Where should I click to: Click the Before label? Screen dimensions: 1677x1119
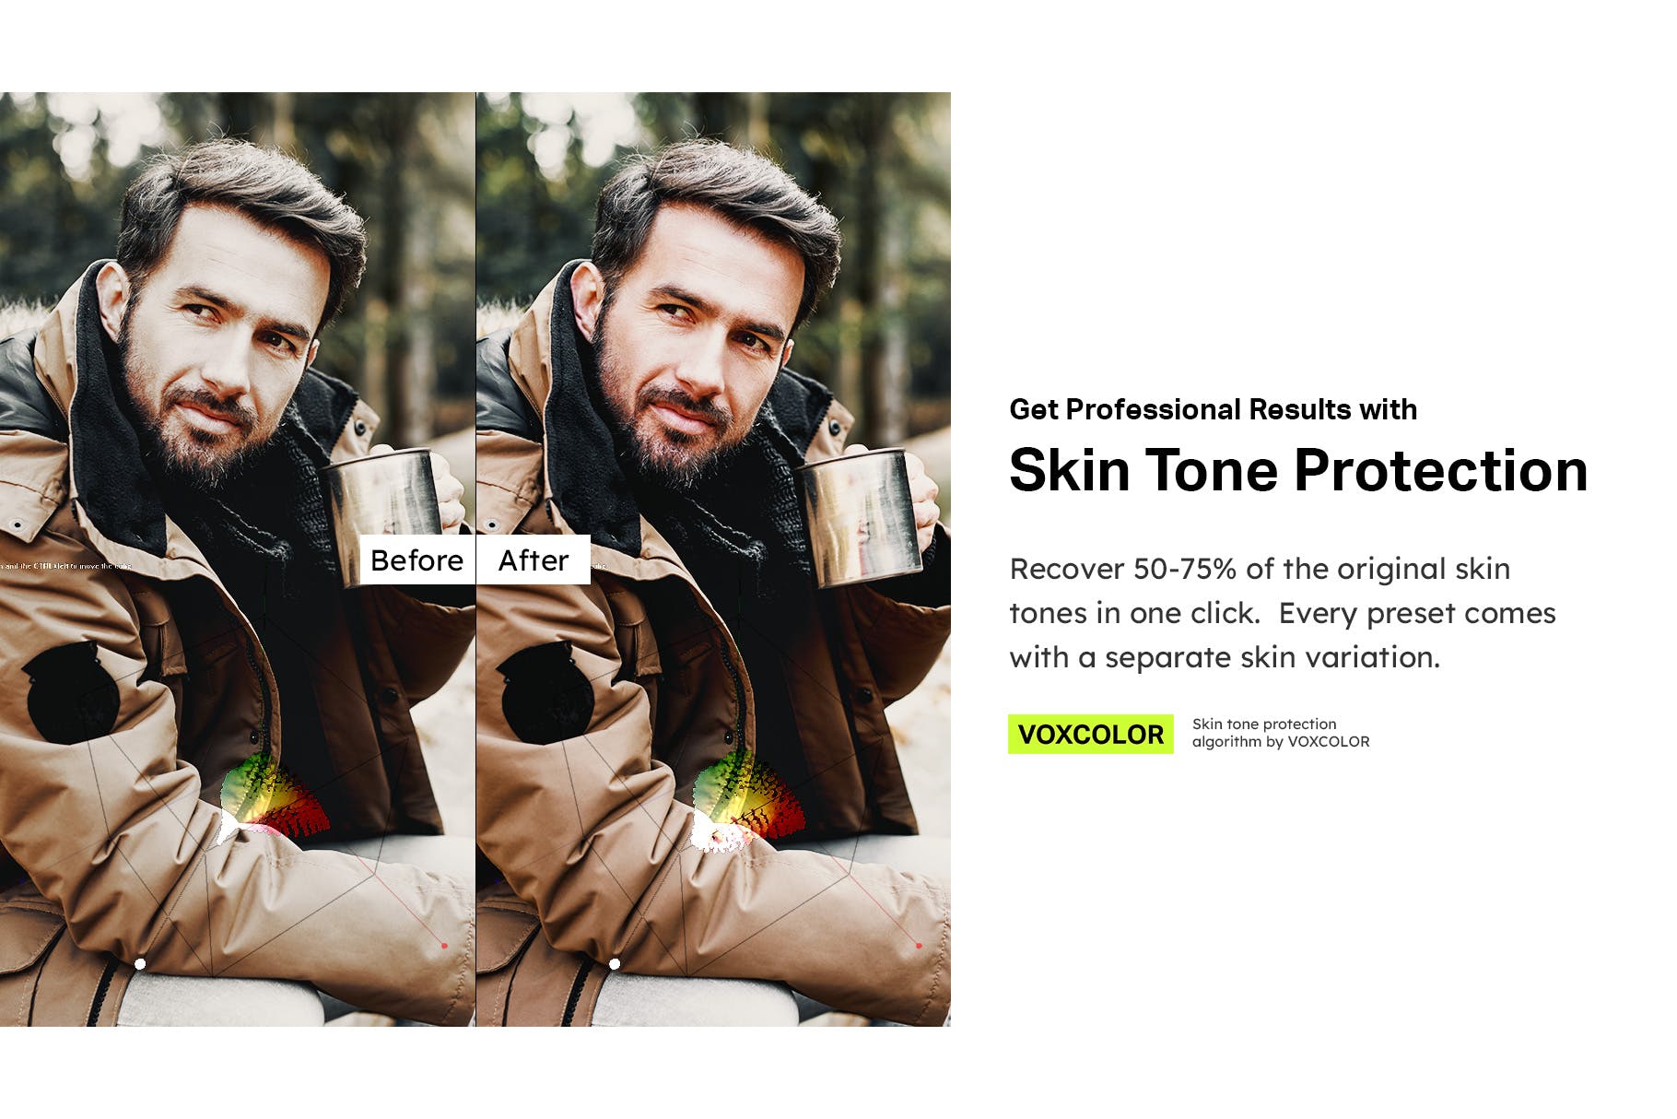click(x=416, y=559)
